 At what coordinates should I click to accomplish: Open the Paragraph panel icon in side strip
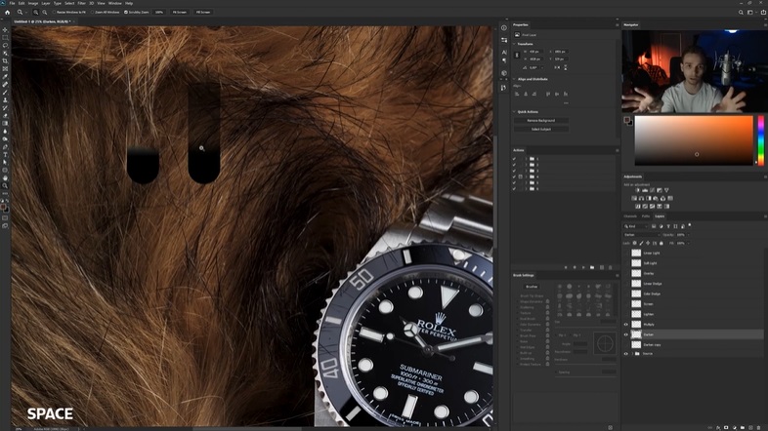pos(504,60)
